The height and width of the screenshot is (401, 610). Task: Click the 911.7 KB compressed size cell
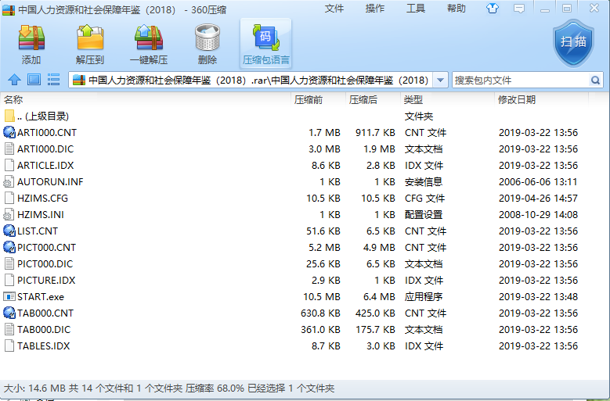click(x=375, y=132)
